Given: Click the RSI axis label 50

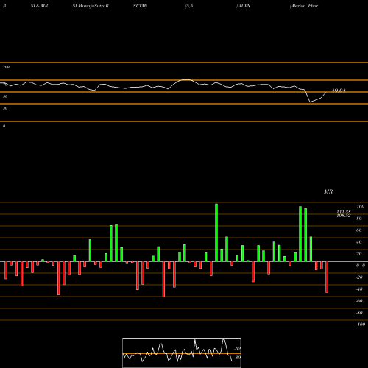Looking at the screenshot, I should tap(5, 96).
